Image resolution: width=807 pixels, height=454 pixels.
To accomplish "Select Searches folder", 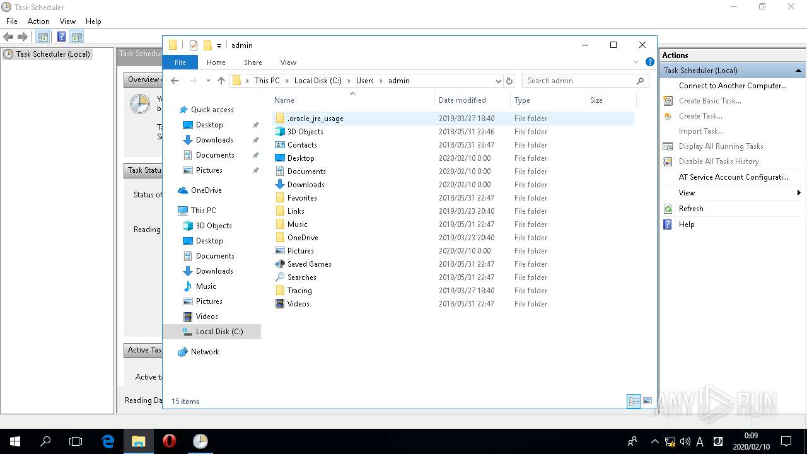I will [454, 277].
